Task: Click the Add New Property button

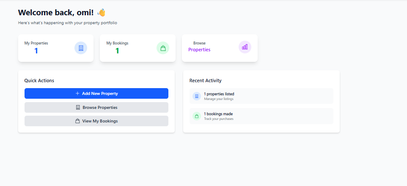Action: (96, 94)
